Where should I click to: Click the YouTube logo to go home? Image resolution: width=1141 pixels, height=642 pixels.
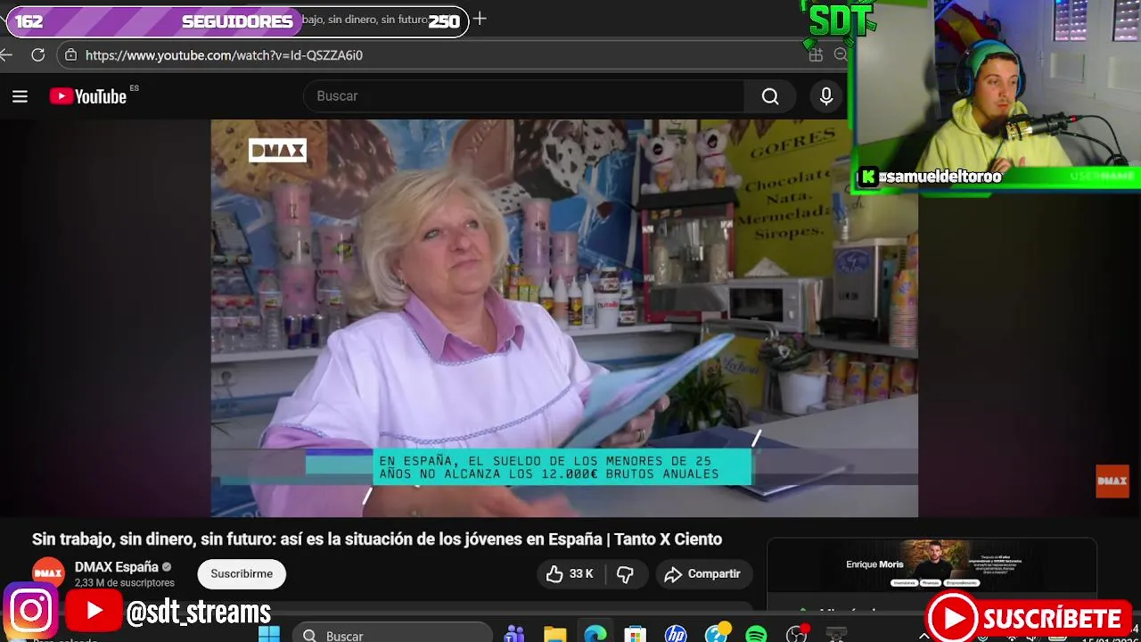coord(88,96)
